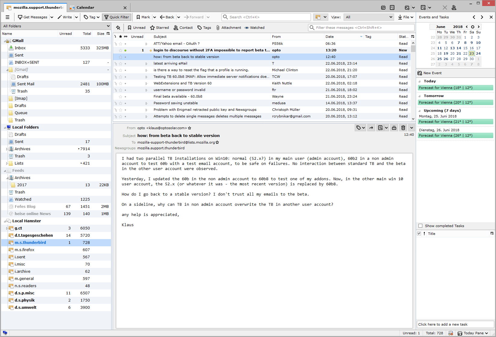The width and height of the screenshot is (496, 337).
Task: Create a new event from tab bar icon
Action: pos(407,8)
